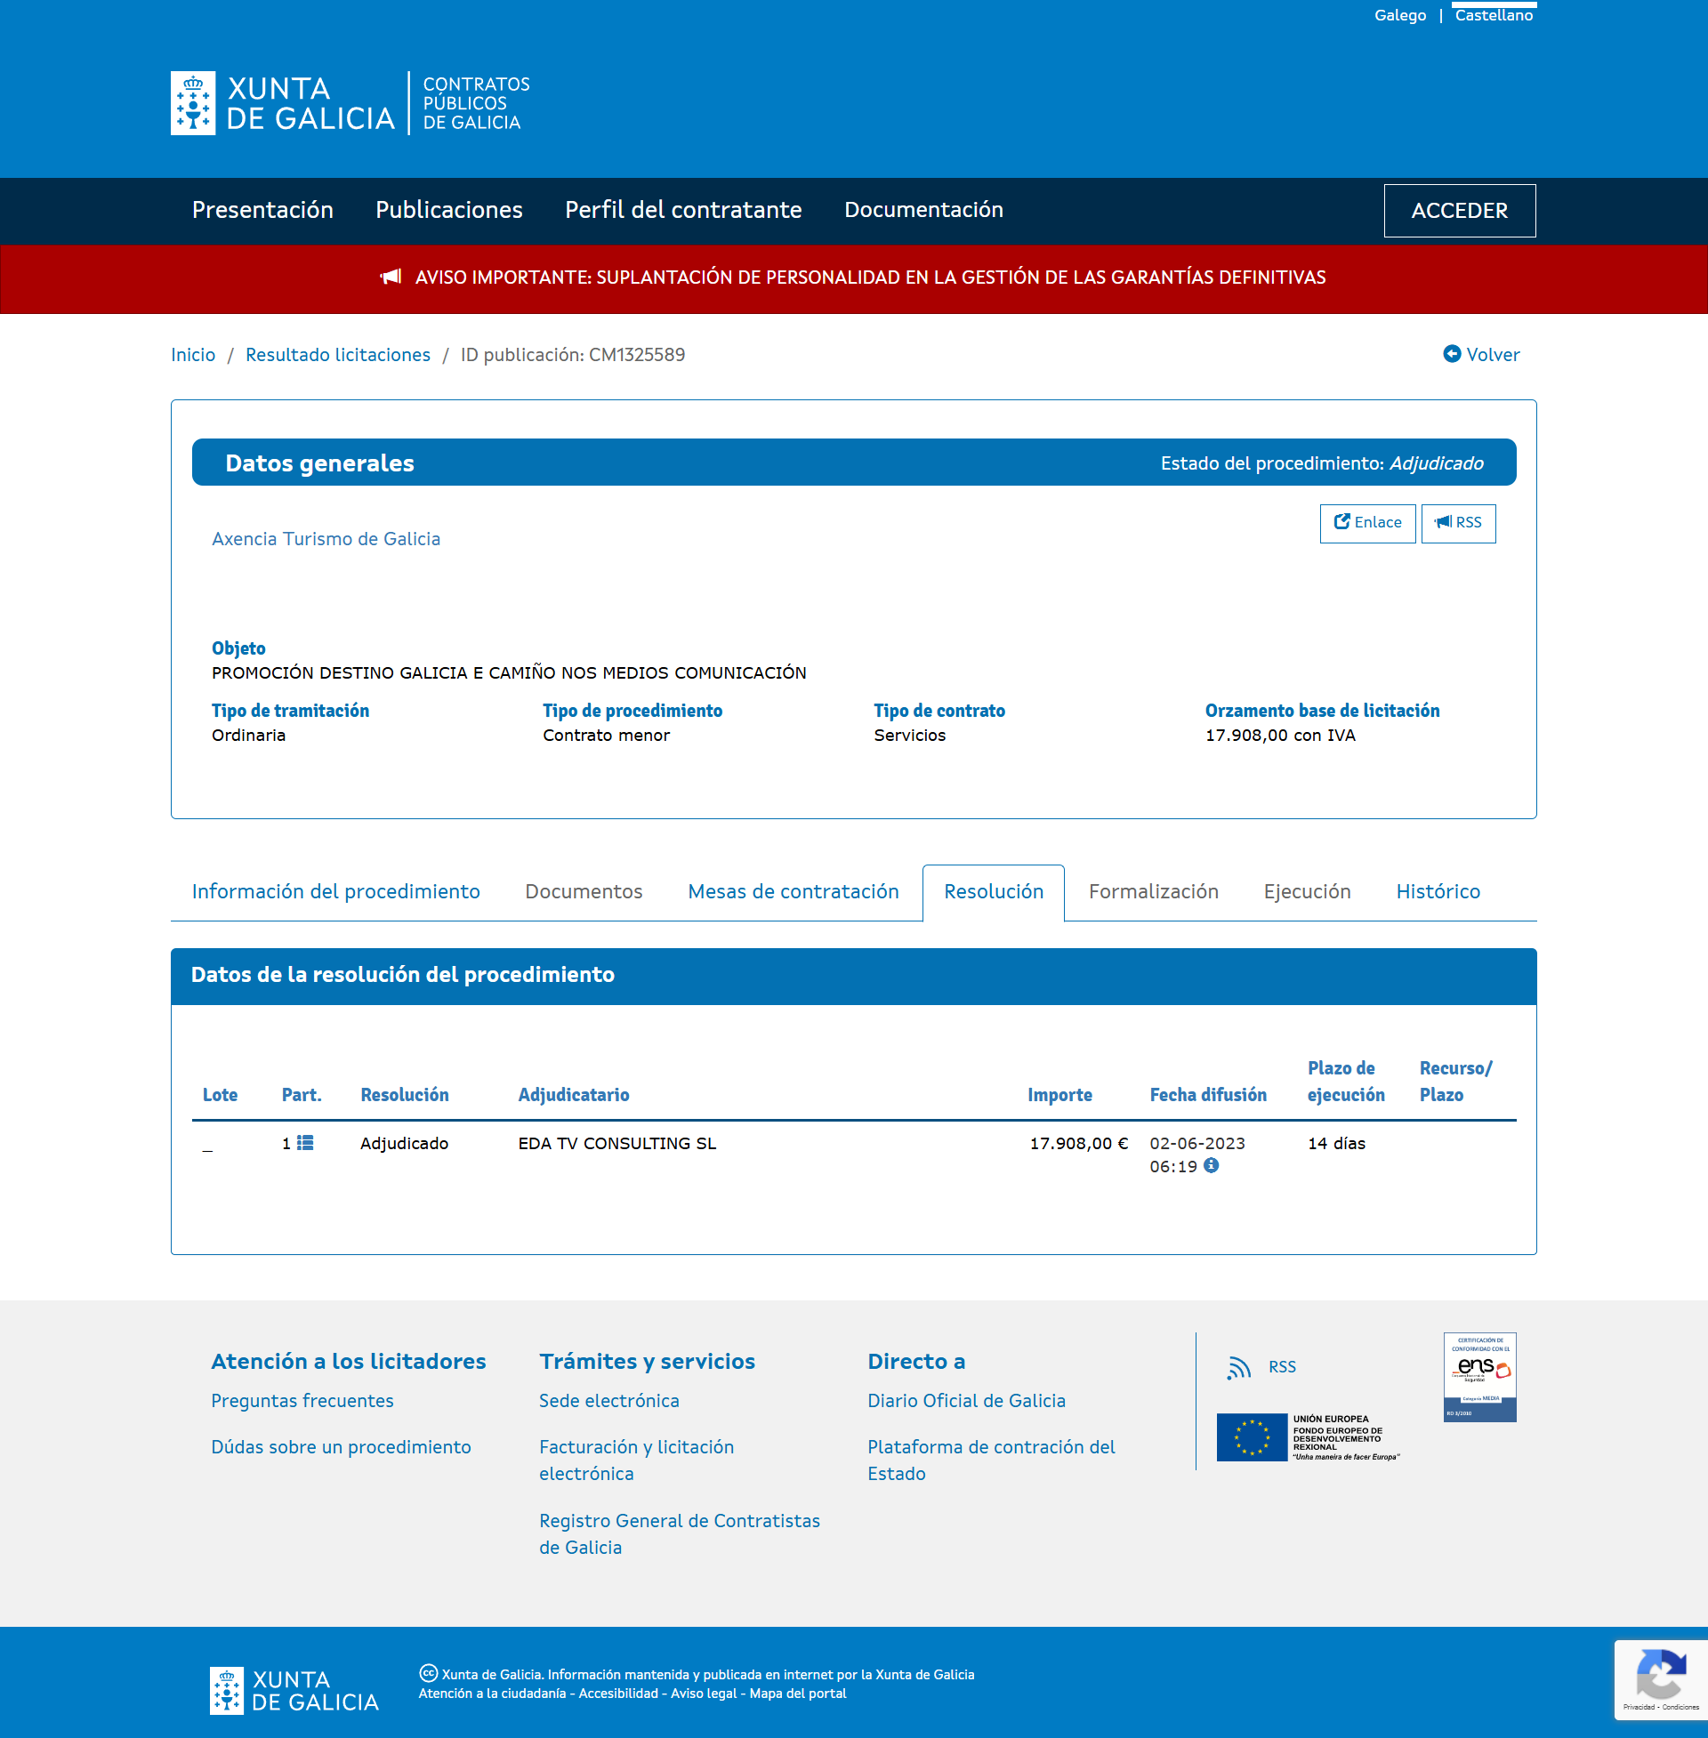Screen dimensions: 1708x1738
Task: Click the reCAPTCHA badge icon
Action: pos(1660,1673)
